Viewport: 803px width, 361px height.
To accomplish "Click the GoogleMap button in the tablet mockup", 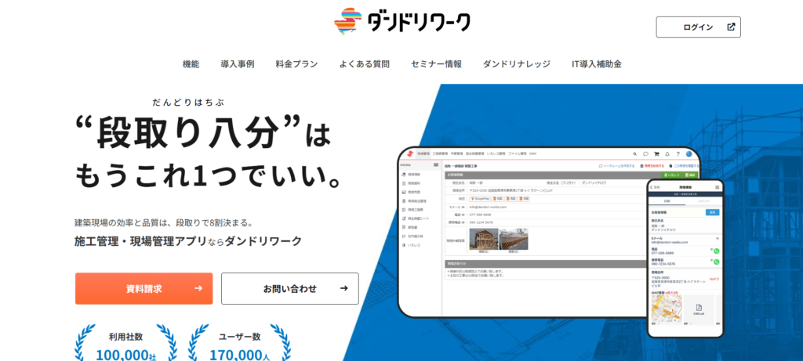I will (x=479, y=198).
